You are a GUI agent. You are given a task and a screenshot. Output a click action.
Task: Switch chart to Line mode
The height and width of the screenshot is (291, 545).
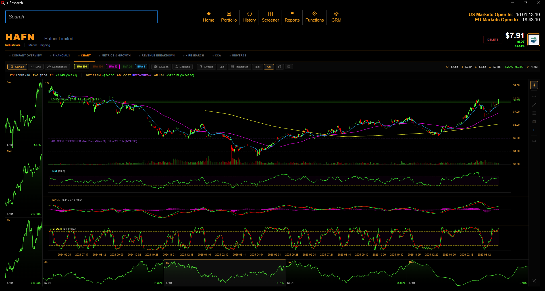pos(36,67)
